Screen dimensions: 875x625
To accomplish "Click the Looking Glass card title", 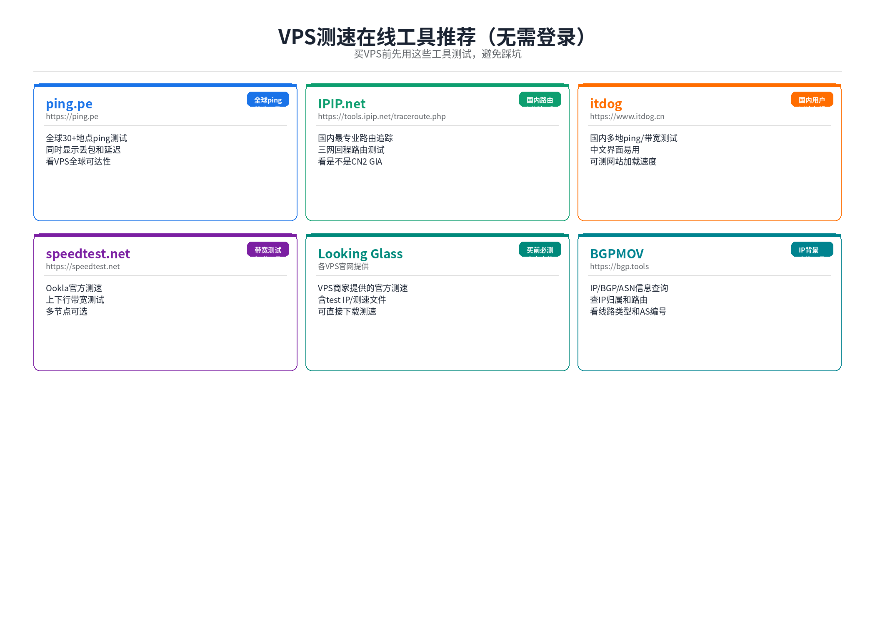I will (360, 254).
